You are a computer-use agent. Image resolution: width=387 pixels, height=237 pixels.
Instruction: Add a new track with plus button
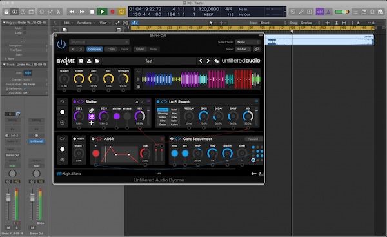55,30
